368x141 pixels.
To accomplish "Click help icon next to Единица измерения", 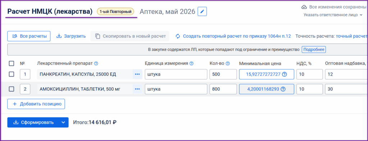I will click(192, 63).
